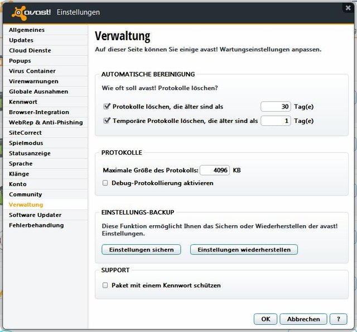This screenshot has width=357, height=332.
Task: Click Abbrechen to cancel
Action: click(303, 319)
